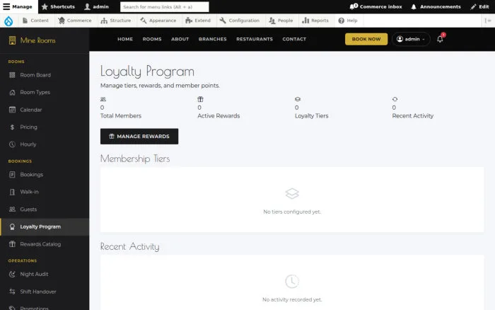Open the Manage hamburger menu

[x=18, y=6]
